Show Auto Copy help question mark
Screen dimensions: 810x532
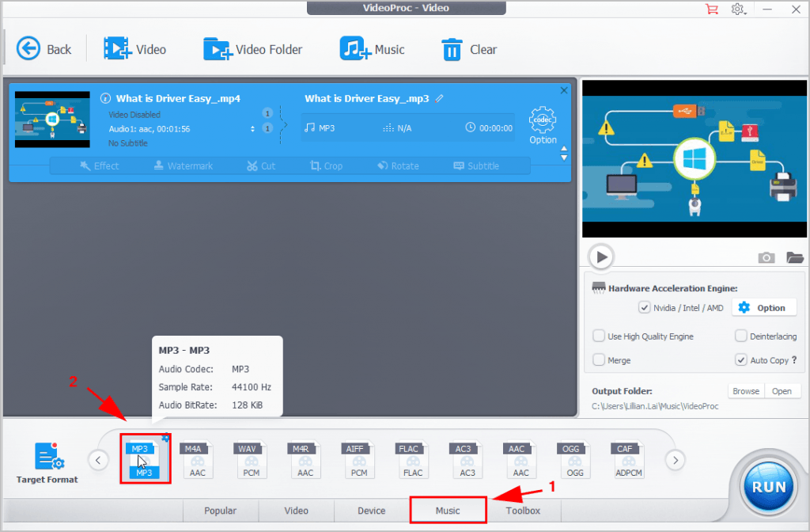[x=794, y=360]
